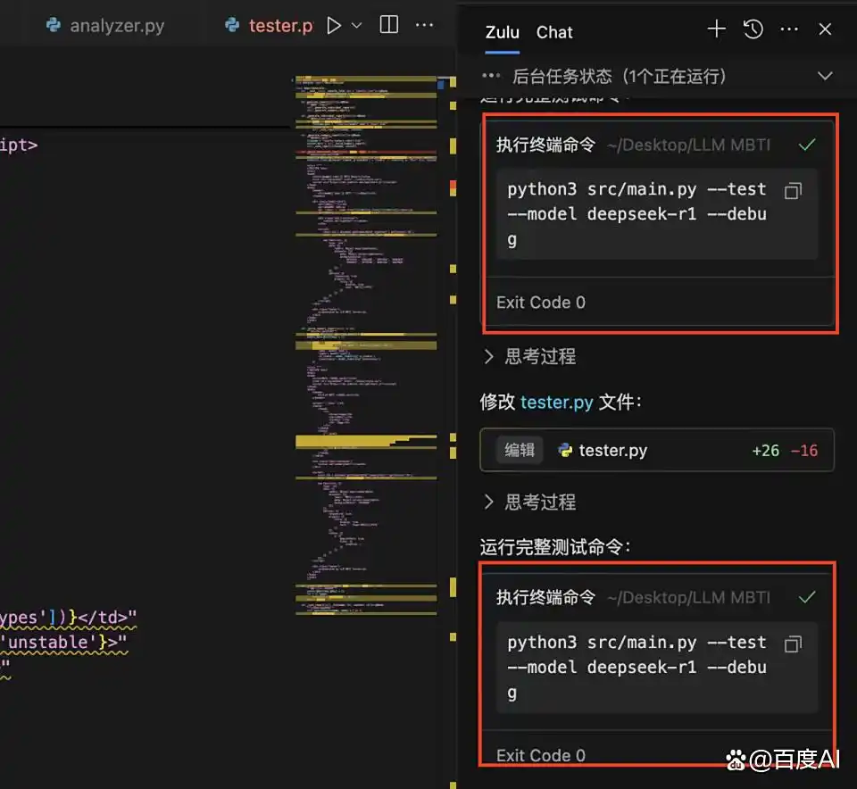The image size is (857, 789).
Task: Start a new chat with the plus icon
Action: coord(716,29)
